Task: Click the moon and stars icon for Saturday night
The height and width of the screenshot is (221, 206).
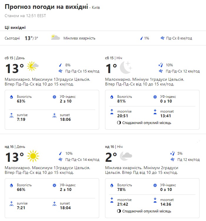Action: (126, 67)
